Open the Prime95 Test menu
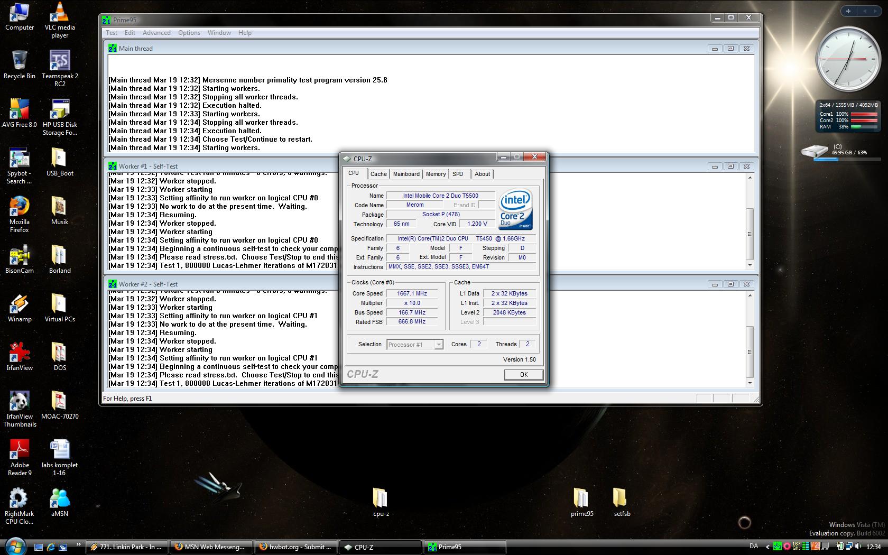Image resolution: width=888 pixels, height=555 pixels. (112, 33)
